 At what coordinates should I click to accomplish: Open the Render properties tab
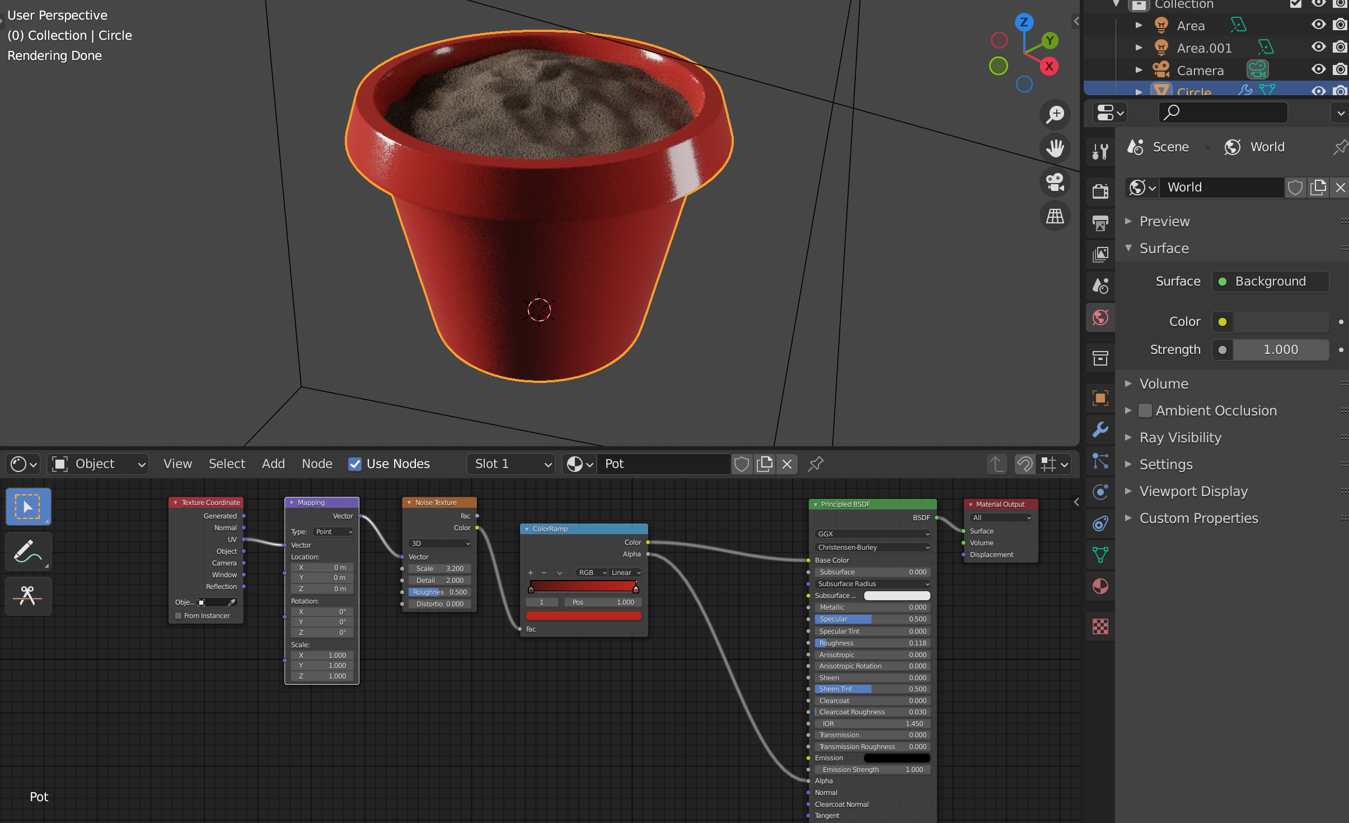tap(1100, 191)
